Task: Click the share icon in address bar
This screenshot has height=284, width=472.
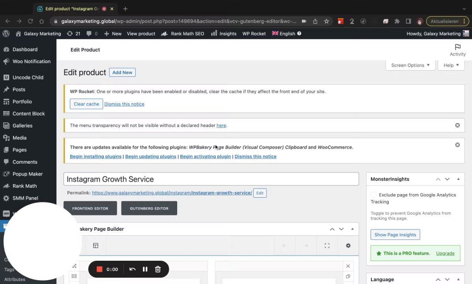Action: [x=315, y=21]
